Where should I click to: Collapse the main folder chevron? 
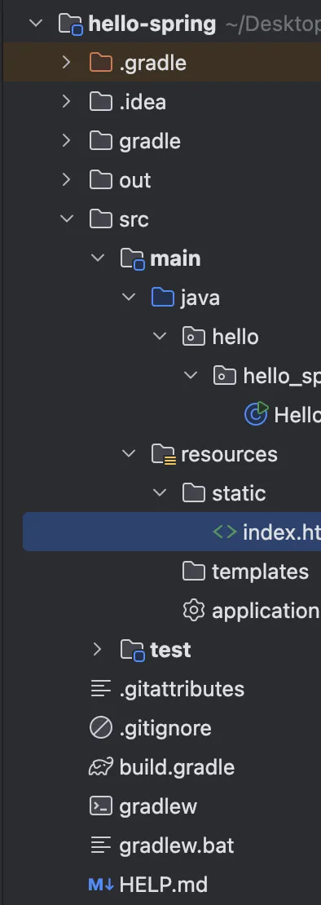coord(98,258)
